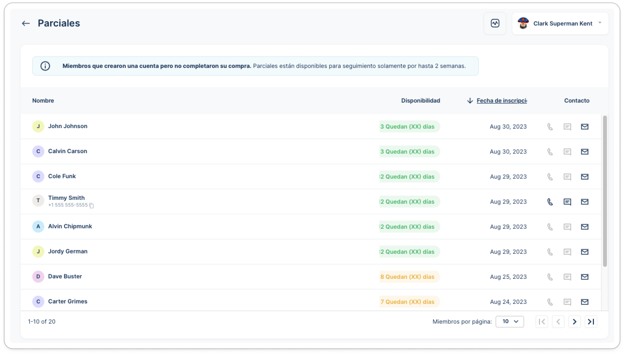Send an email to Cole Funk
This screenshot has width=624, height=354.
pyautogui.click(x=585, y=177)
